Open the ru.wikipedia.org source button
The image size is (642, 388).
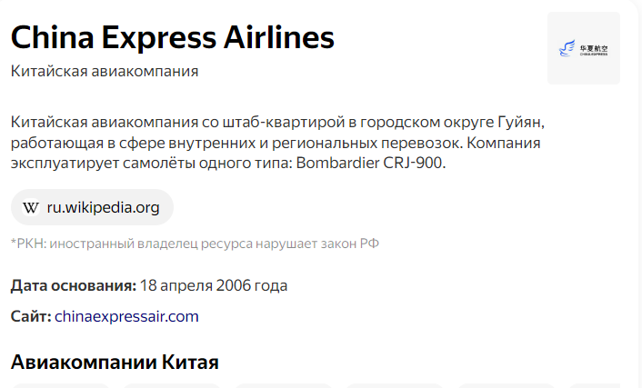click(92, 207)
